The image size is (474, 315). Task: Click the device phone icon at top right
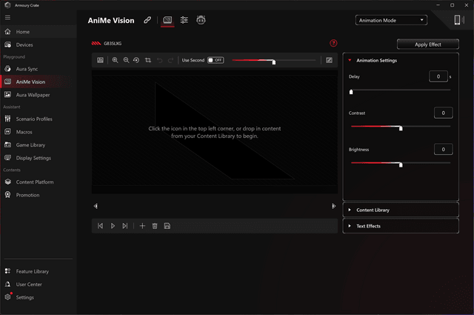coord(458,20)
